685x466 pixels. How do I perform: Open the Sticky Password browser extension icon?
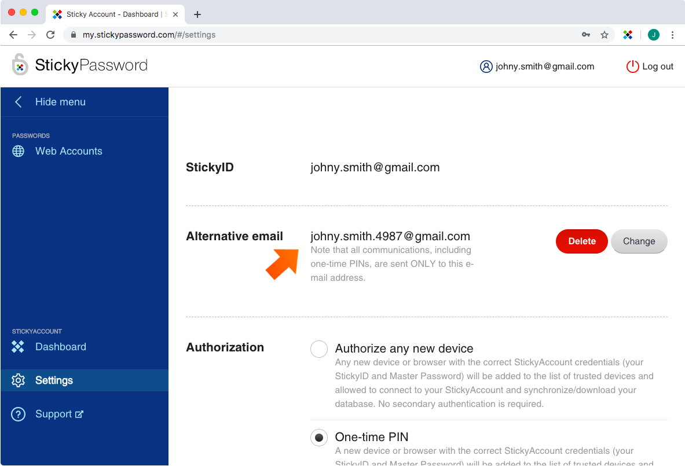tap(628, 35)
